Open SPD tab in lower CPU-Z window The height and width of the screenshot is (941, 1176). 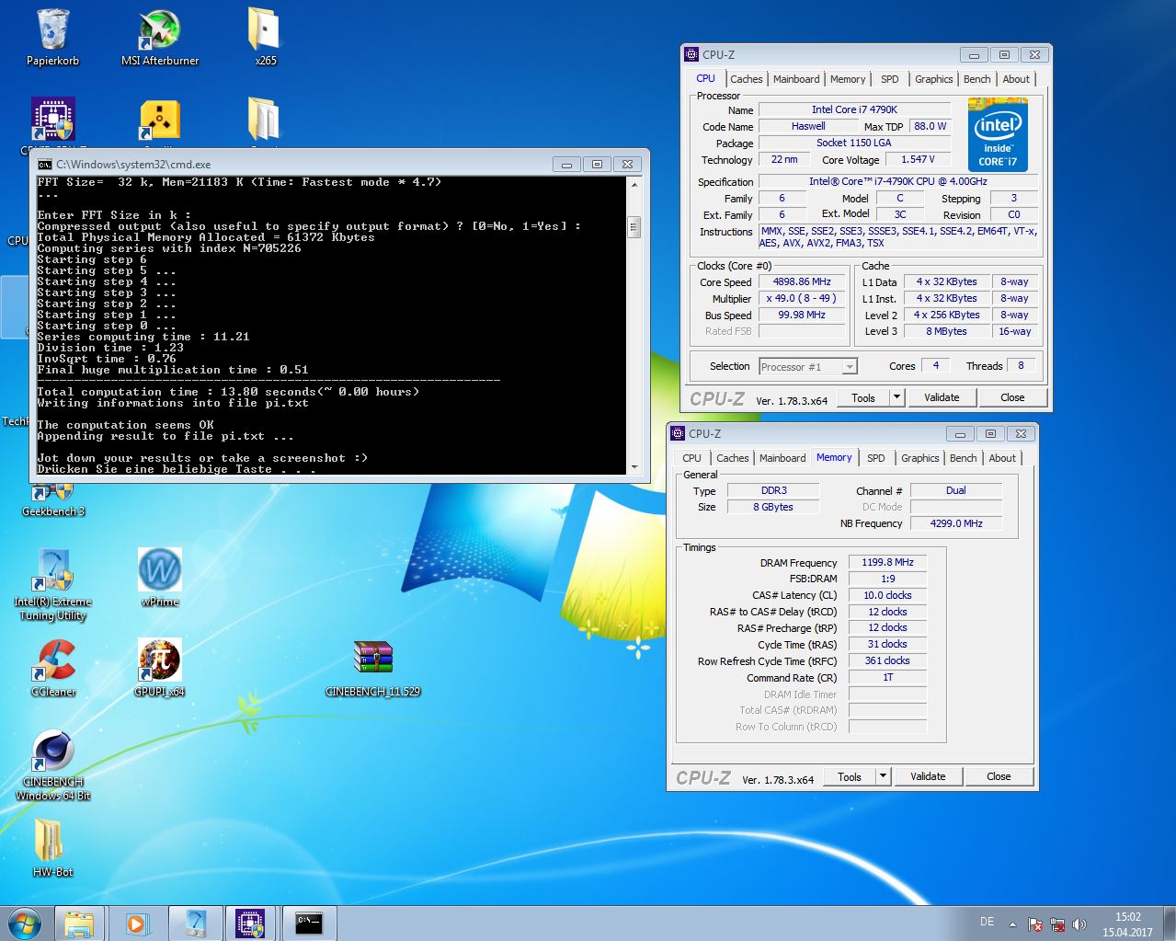[x=876, y=458]
